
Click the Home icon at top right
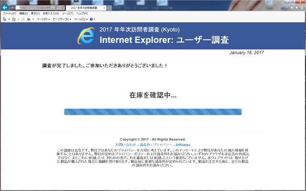pos(292,8)
